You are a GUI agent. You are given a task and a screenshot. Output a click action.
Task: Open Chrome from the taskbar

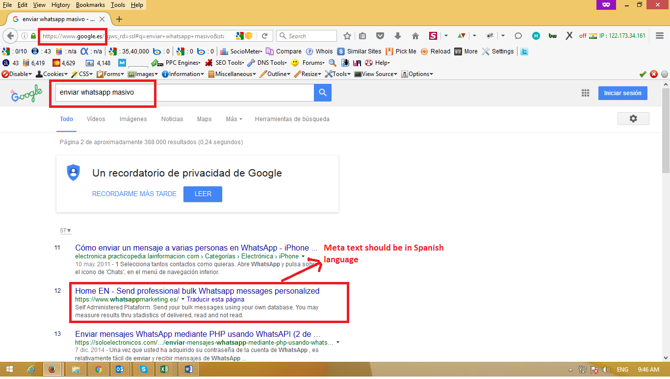click(x=98, y=369)
